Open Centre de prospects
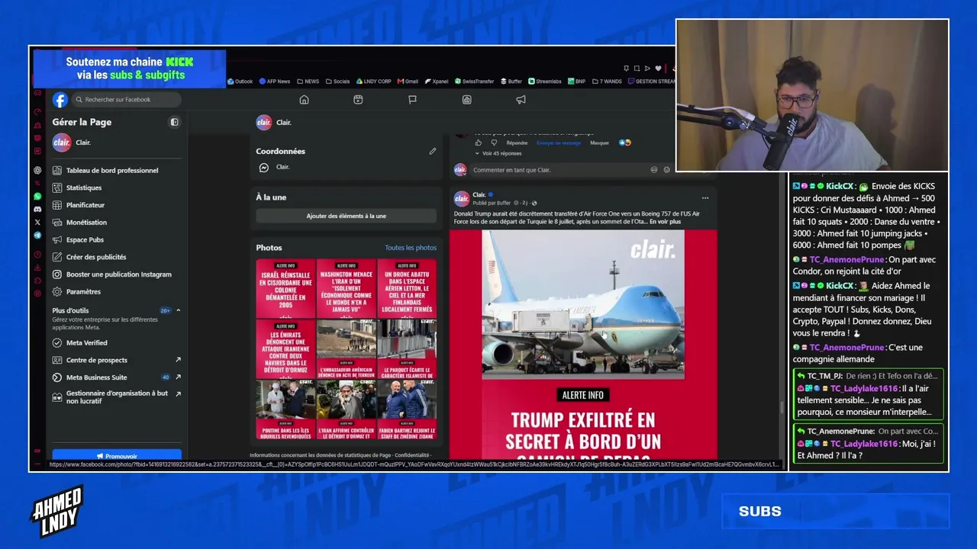The height and width of the screenshot is (549, 977). click(117, 360)
